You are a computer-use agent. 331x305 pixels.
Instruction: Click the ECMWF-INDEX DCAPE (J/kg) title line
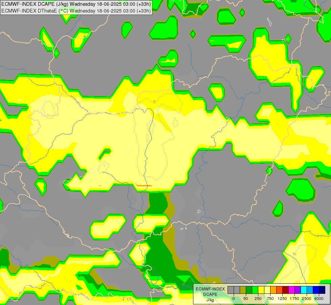(76, 4)
